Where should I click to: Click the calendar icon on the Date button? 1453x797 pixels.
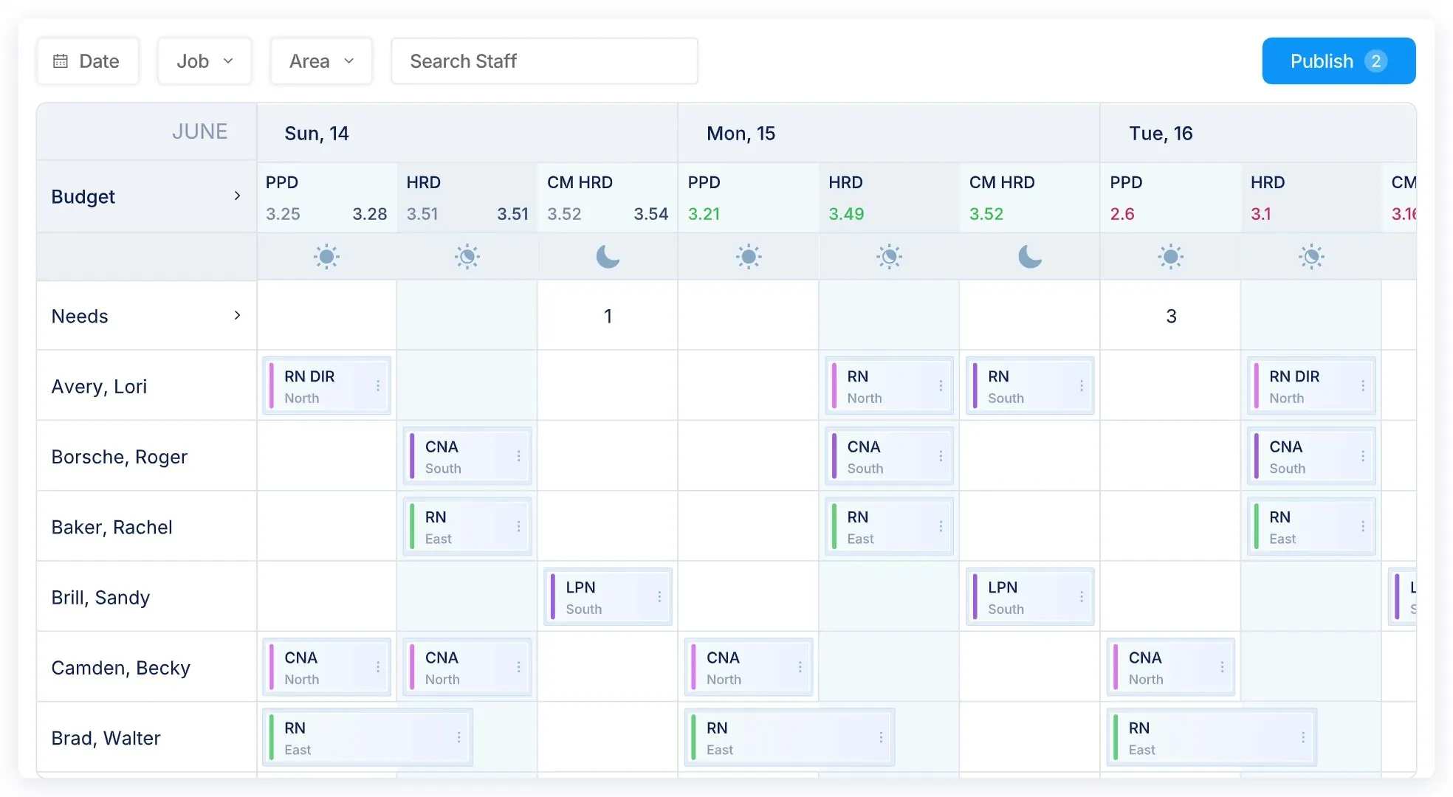[62, 61]
